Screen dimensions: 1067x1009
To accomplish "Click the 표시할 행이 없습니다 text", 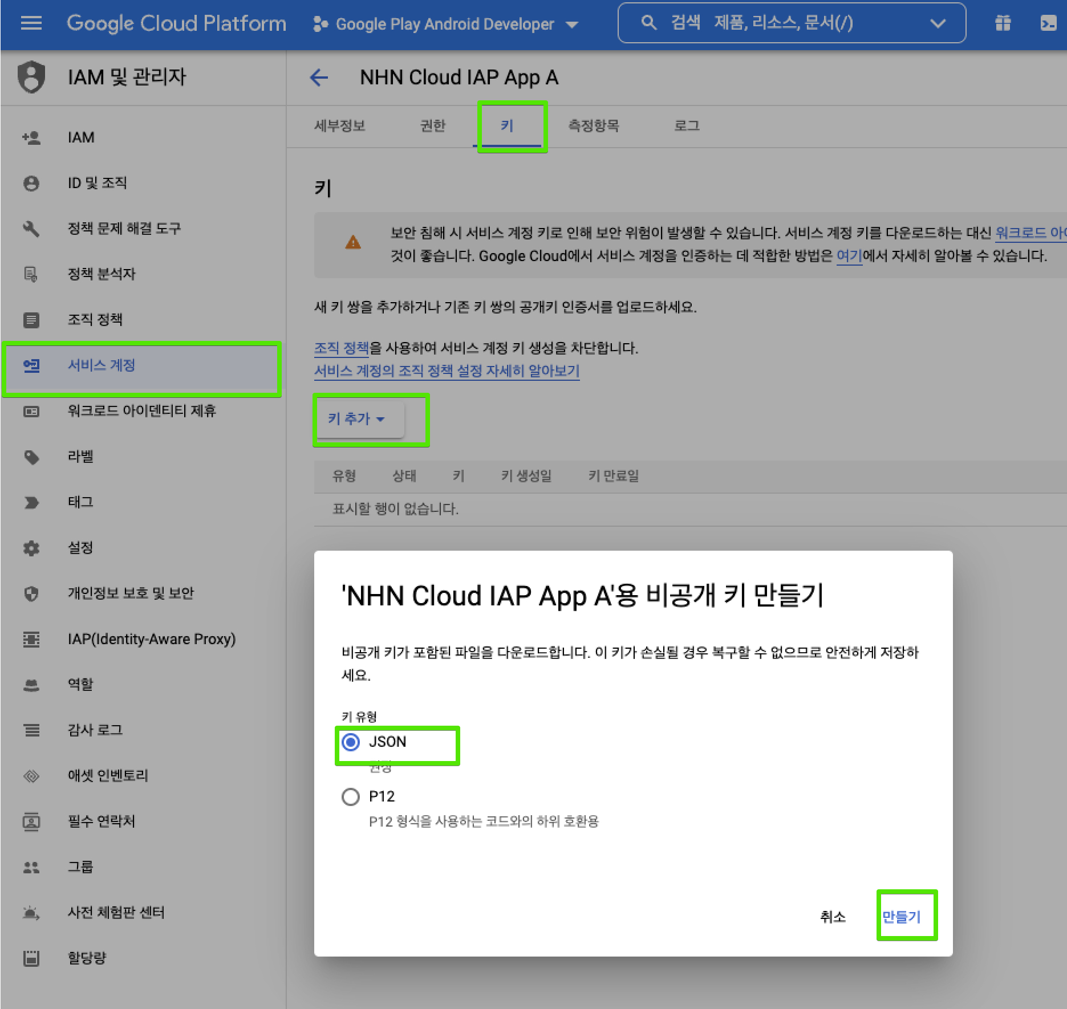I will pos(396,508).
